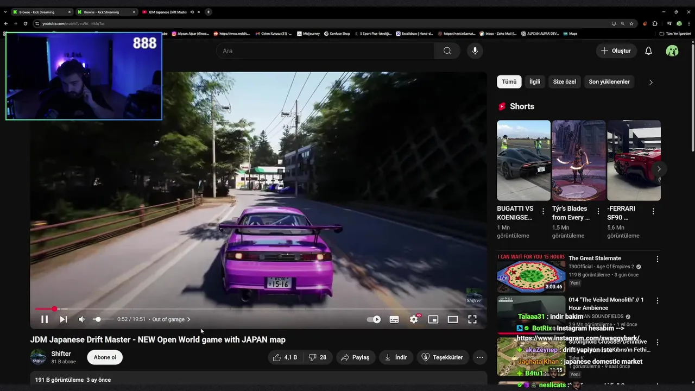Open the Shifter channel name link

[61, 354]
